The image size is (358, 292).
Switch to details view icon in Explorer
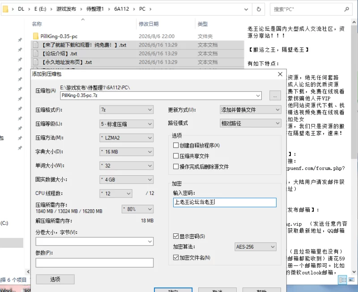pos(342,279)
